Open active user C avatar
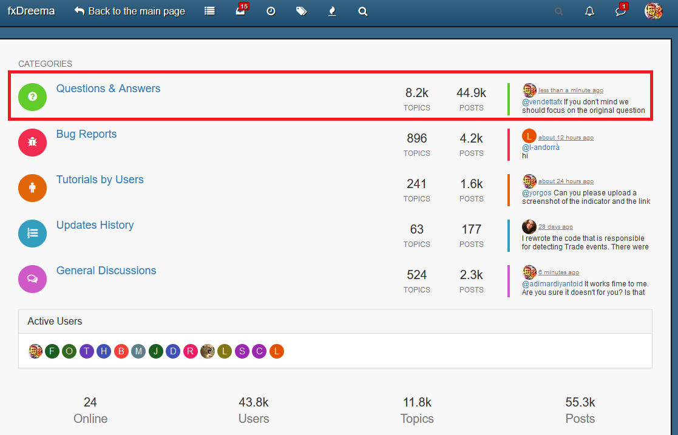 259,351
